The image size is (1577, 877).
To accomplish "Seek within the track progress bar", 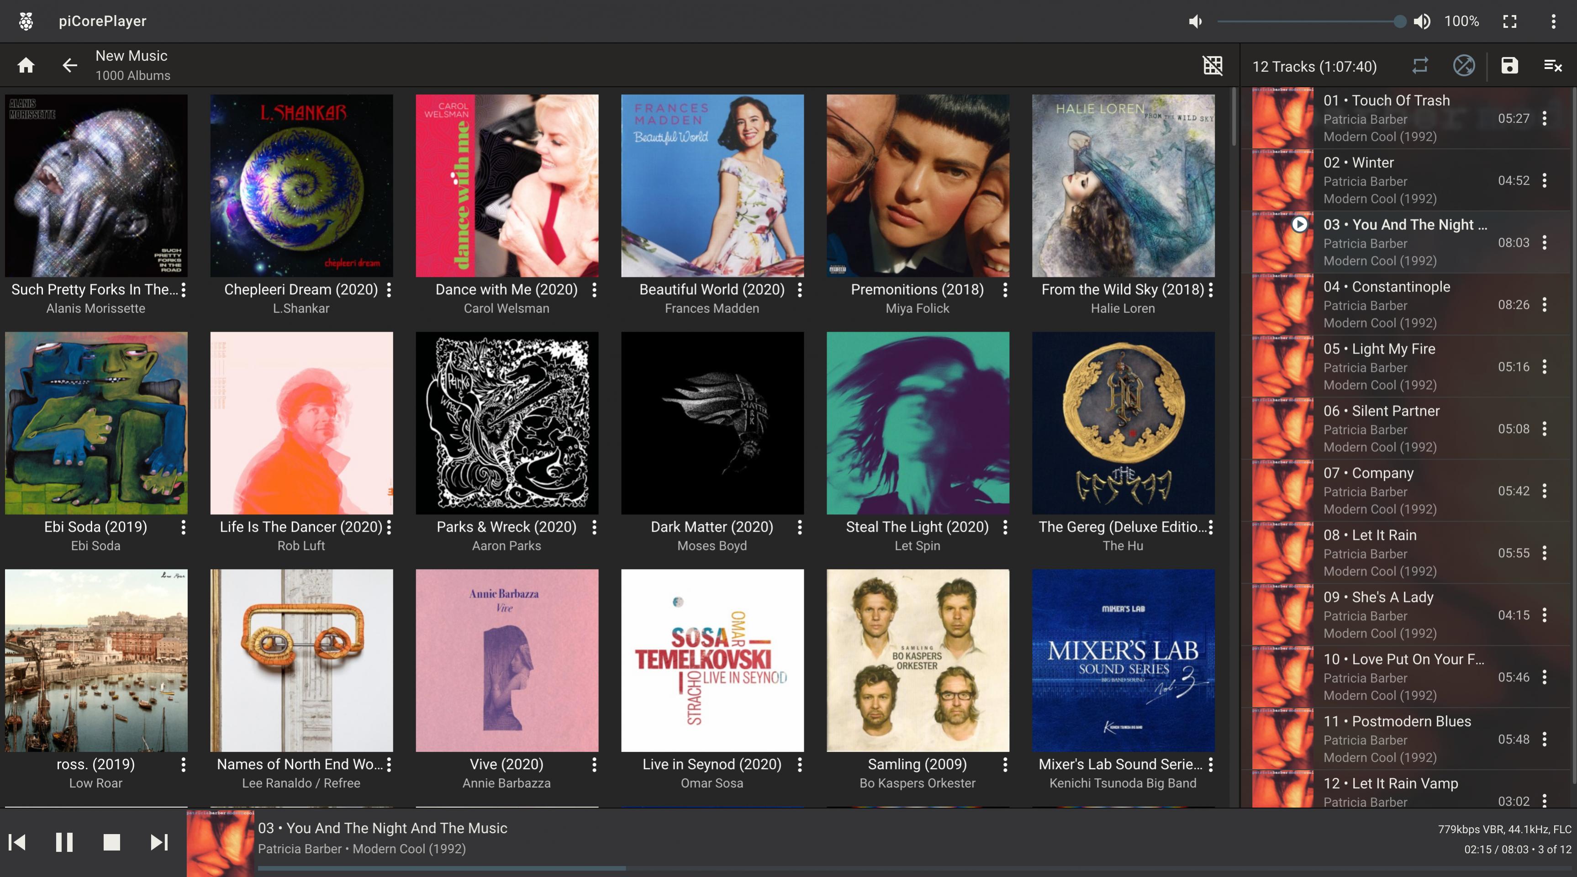I will [915, 868].
